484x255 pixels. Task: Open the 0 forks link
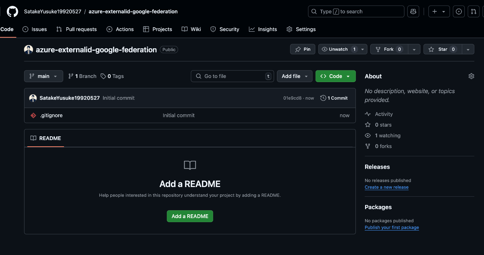coord(383,146)
